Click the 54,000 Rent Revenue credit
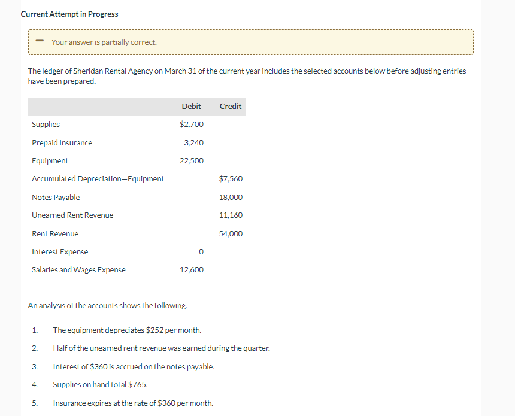 (x=231, y=234)
